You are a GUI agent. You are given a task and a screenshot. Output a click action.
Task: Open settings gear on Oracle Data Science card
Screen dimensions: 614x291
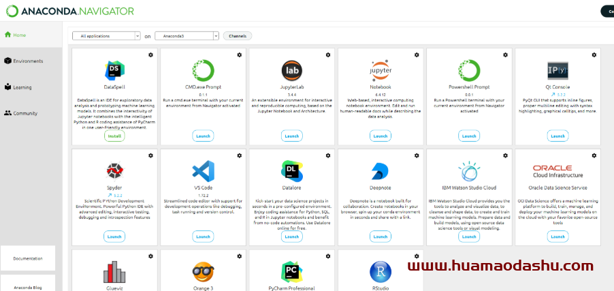594,155
